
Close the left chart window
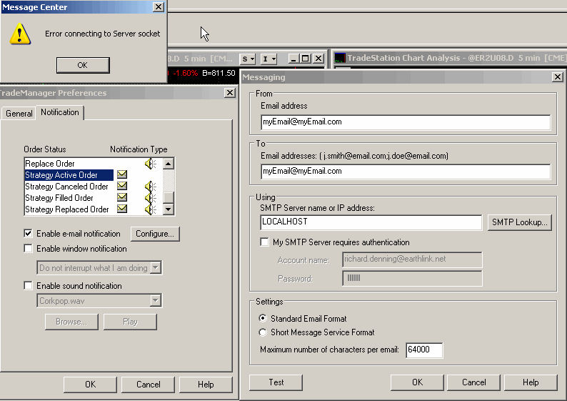pyautogui.click(x=318, y=59)
